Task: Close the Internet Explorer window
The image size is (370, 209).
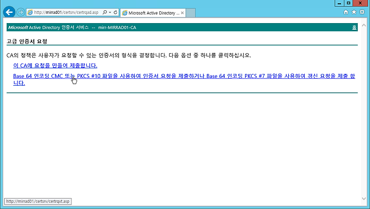Action: [x=360, y=3]
